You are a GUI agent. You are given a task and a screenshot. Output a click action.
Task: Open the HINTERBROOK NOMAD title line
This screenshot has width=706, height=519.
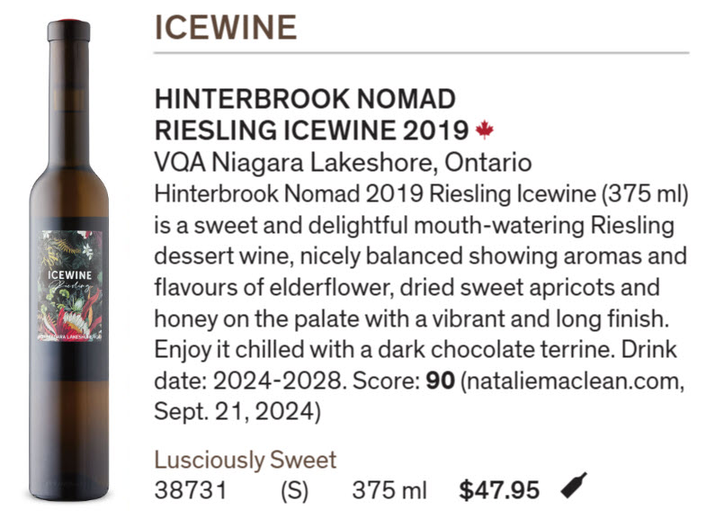pos(306,99)
